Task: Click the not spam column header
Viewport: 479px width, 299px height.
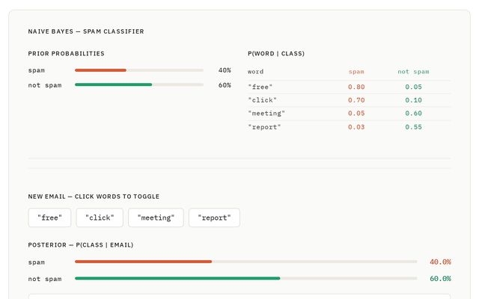Action: tap(413, 72)
